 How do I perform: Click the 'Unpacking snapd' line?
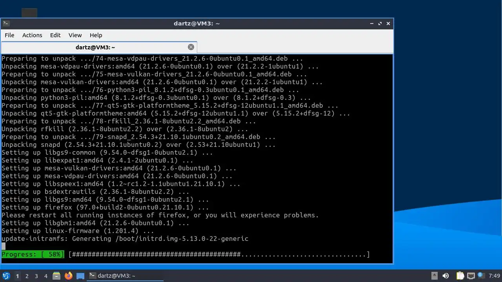click(x=138, y=145)
